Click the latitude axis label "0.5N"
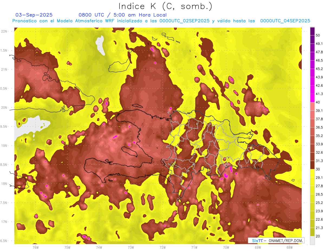The height and width of the screenshot is (251, 325). click(x=3, y=89)
